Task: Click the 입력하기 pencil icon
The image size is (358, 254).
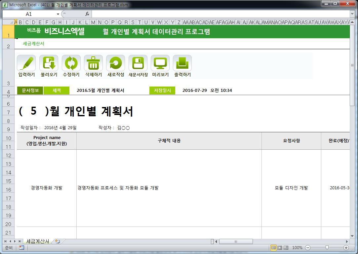Action: coord(26,63)
